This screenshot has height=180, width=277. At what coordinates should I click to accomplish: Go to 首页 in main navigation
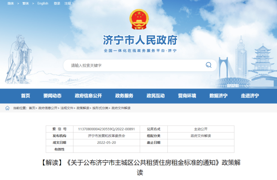point(25,96)
